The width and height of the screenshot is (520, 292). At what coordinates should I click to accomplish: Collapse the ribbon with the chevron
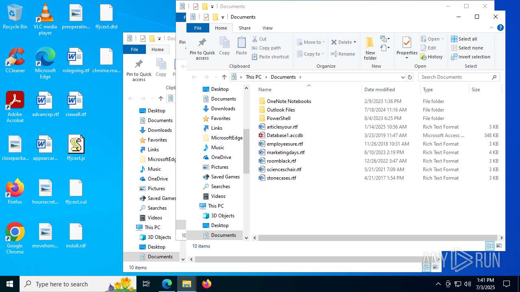point(492,28)
